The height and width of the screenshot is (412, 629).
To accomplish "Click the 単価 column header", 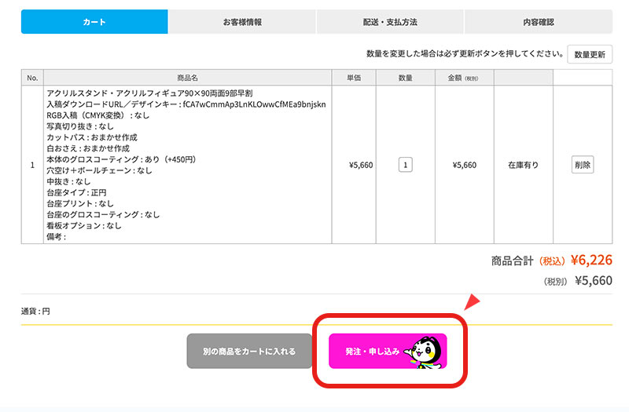I will [x=353, y=78].
